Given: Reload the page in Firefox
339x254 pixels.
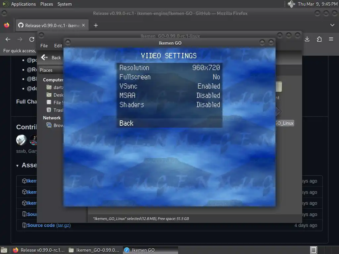Looking at the screenshot, I should [x=32, y=39].
